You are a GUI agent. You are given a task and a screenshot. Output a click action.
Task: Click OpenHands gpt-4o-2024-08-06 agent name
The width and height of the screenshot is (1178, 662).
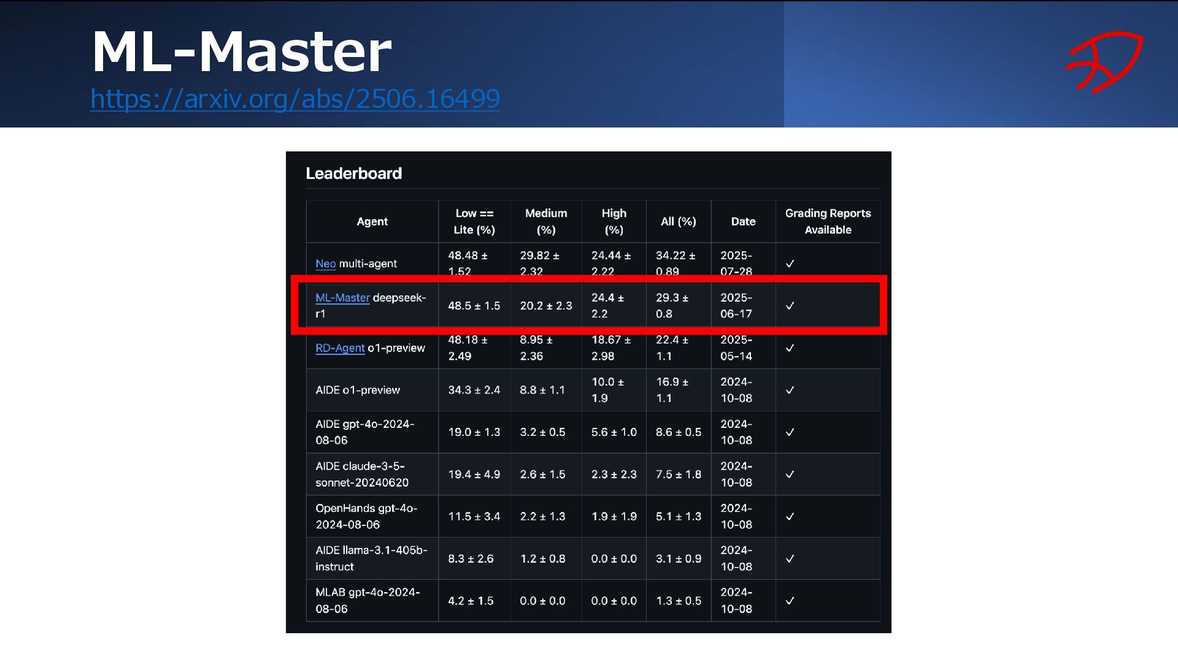coord(366,516)
